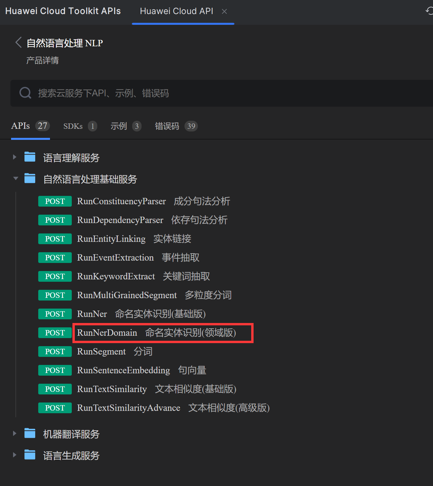Click the 语言生成服务 folder icon
433x486 pixels.
(x=30, y=454)
